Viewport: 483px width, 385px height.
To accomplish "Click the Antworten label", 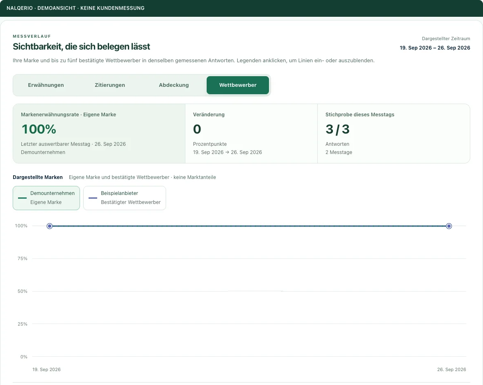I will [x=337, y=144].
